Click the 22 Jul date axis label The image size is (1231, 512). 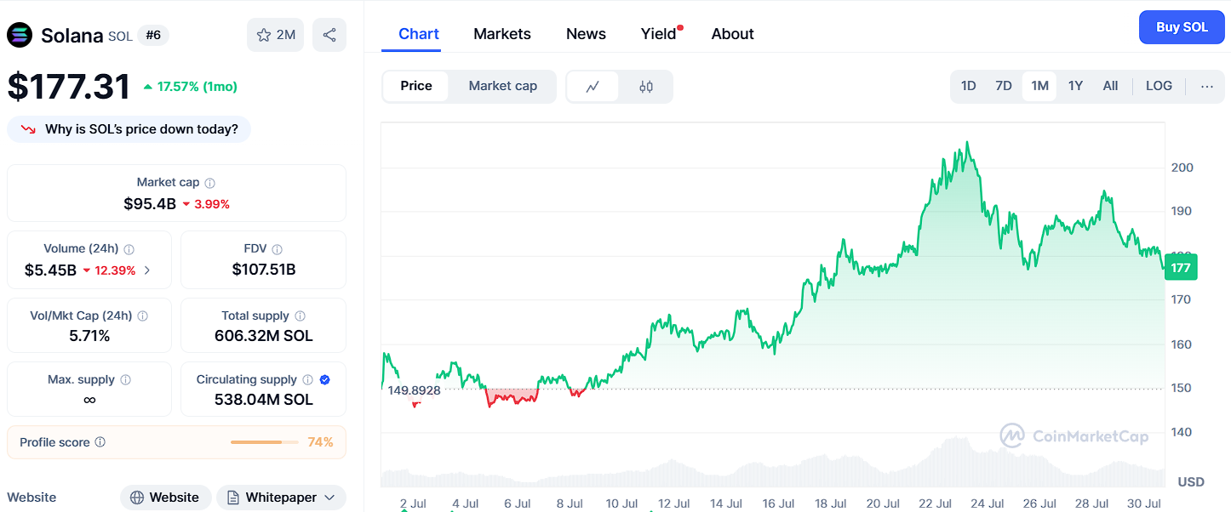pos(936,503)
